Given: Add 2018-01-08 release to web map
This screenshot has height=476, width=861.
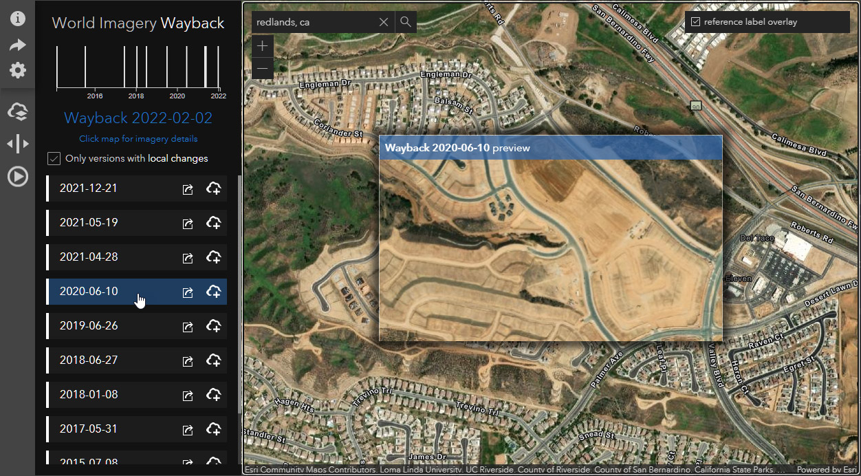Looking at the screenshot, I should click(x=214, y=395).
